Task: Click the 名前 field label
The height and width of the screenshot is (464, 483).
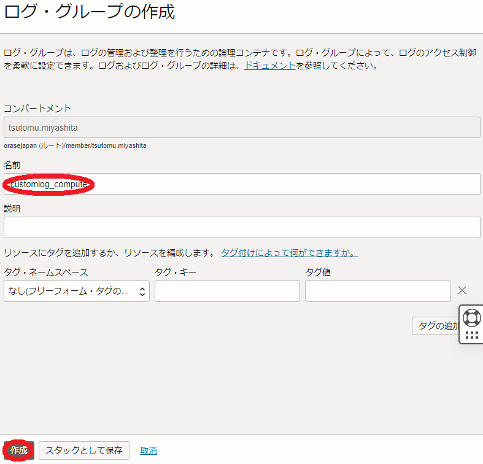Action: pos(12,165)
